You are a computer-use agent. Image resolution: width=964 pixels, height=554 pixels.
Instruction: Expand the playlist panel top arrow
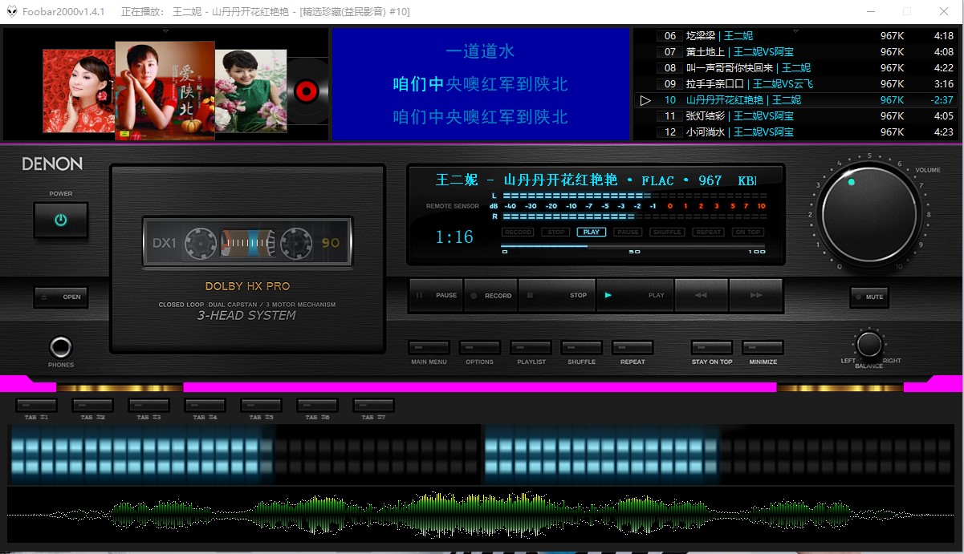tap(795, 30)
